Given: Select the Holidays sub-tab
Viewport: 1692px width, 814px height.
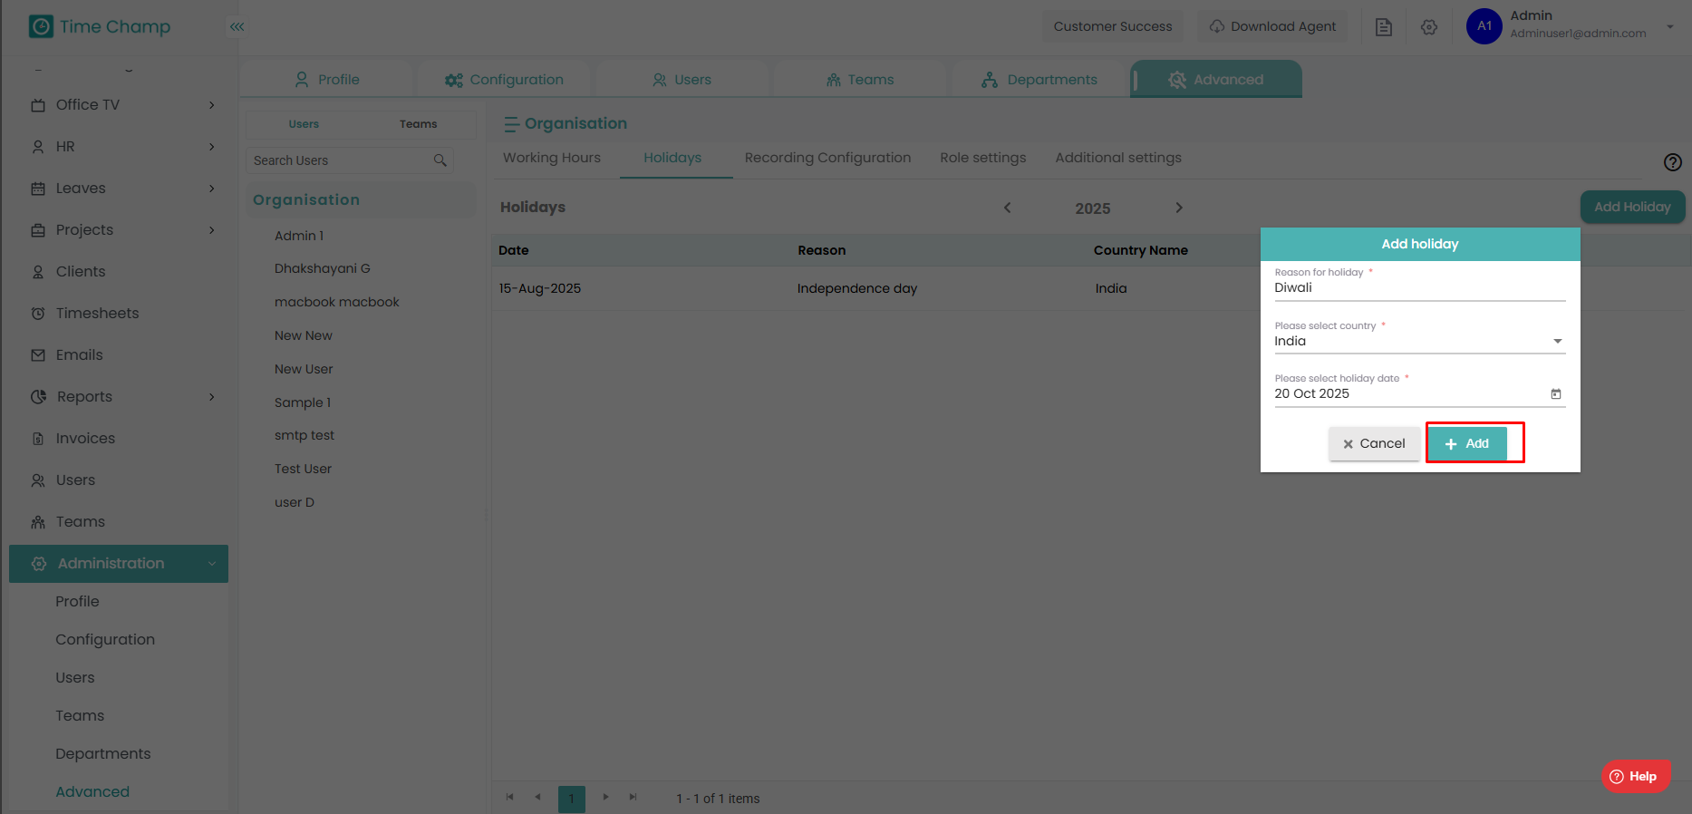Looking at the screenshot, I should point(672,158).
